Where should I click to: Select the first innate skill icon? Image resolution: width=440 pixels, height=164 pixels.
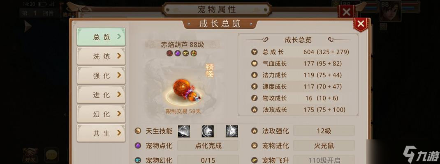(x=184, y=131)
